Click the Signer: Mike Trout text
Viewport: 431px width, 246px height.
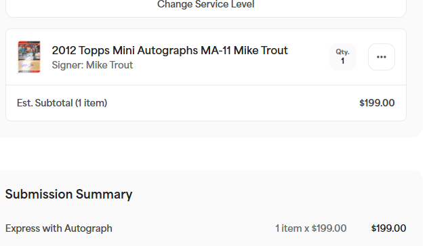(x=92, y=65)
